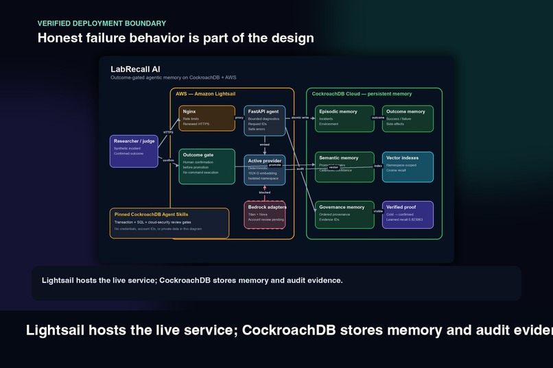Click the 'atomic write' edge label
This screenshot has width=553, height=368.
[x=300, y=118]
